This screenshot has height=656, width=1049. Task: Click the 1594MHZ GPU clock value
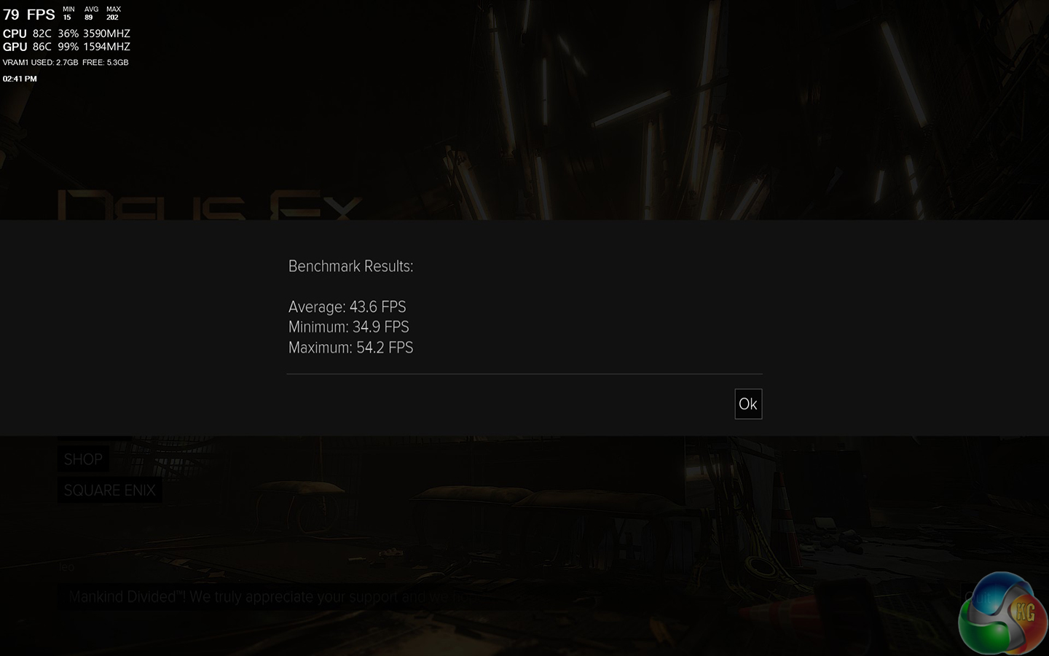(106, 47)
